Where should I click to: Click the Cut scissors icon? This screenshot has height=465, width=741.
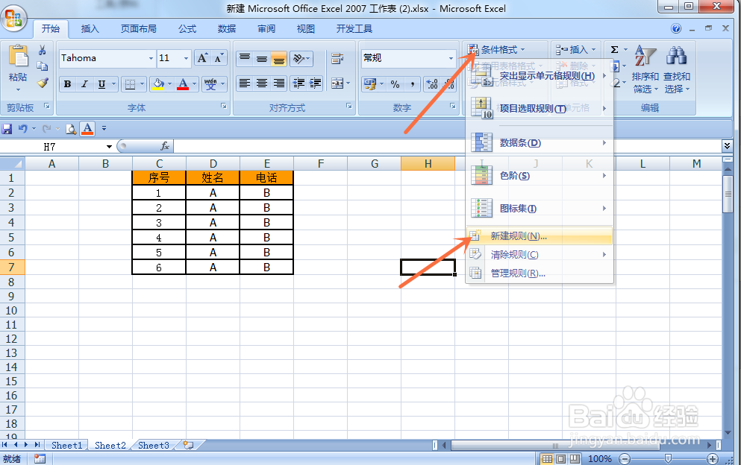pos(42,50)
